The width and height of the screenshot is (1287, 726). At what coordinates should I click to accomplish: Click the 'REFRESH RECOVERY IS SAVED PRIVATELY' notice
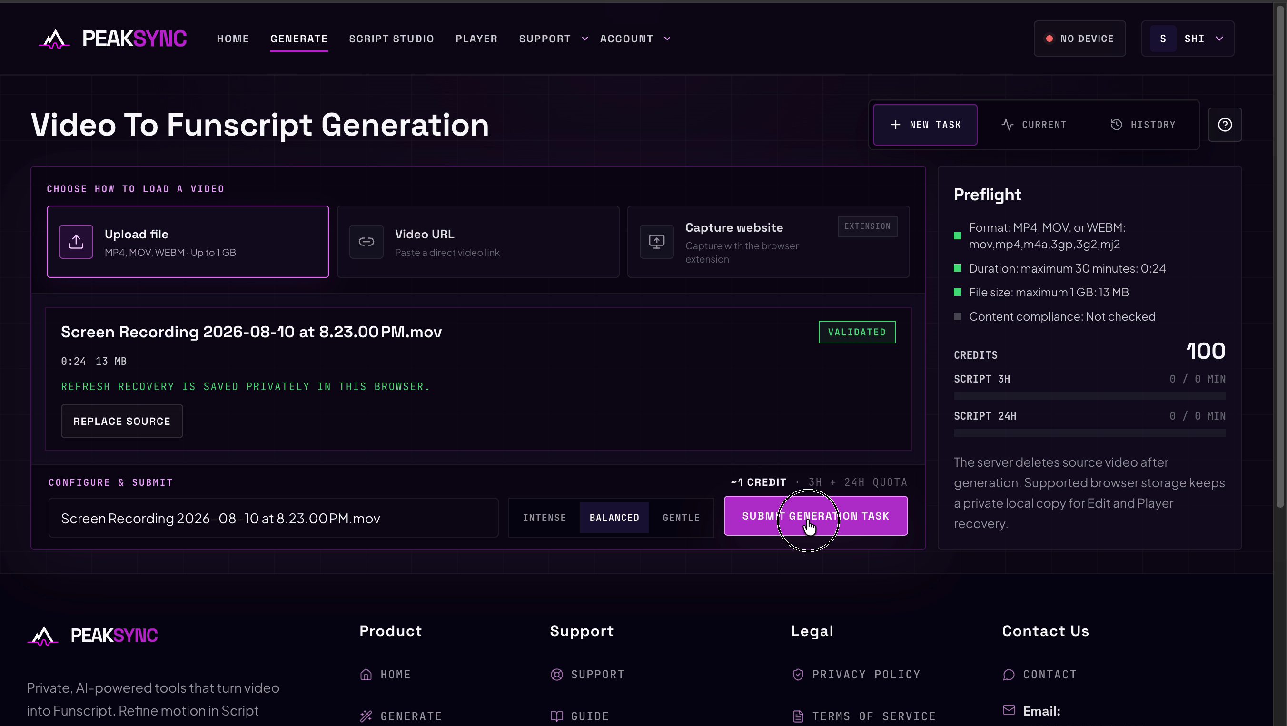245,387
